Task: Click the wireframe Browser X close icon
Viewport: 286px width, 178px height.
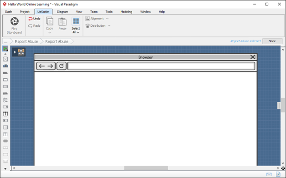Action: coord(253,57)
